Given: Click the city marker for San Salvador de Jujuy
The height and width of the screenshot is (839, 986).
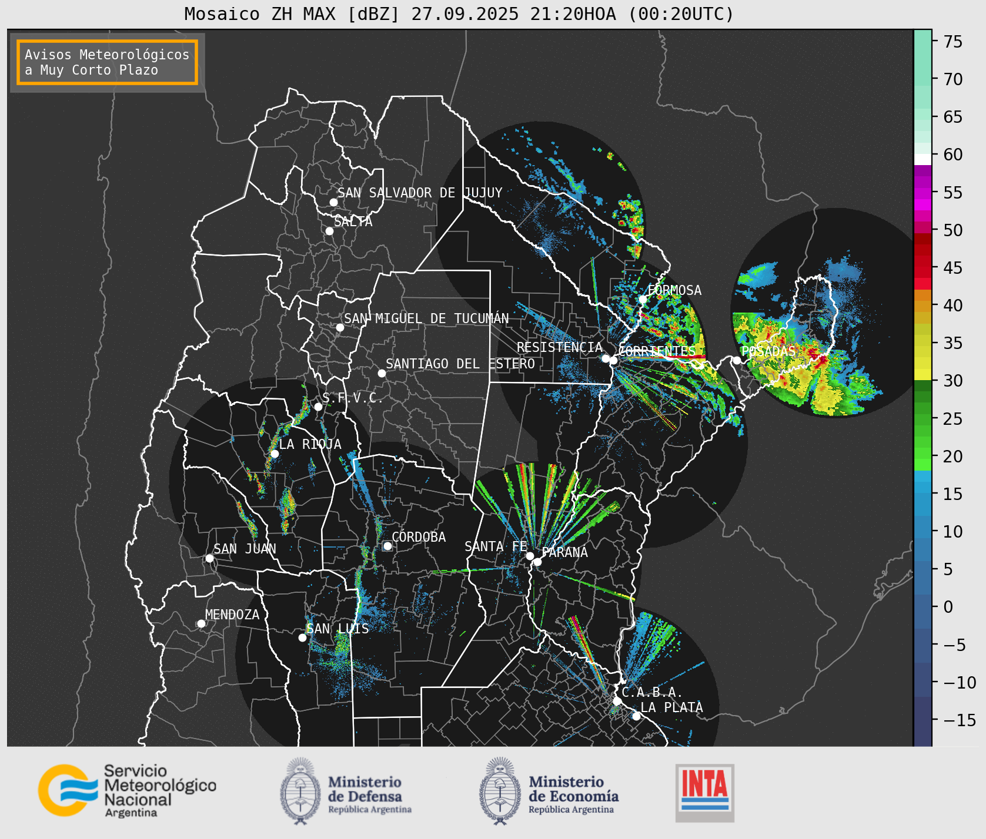Looking at the screenshot, I should [x=333, y=202].
